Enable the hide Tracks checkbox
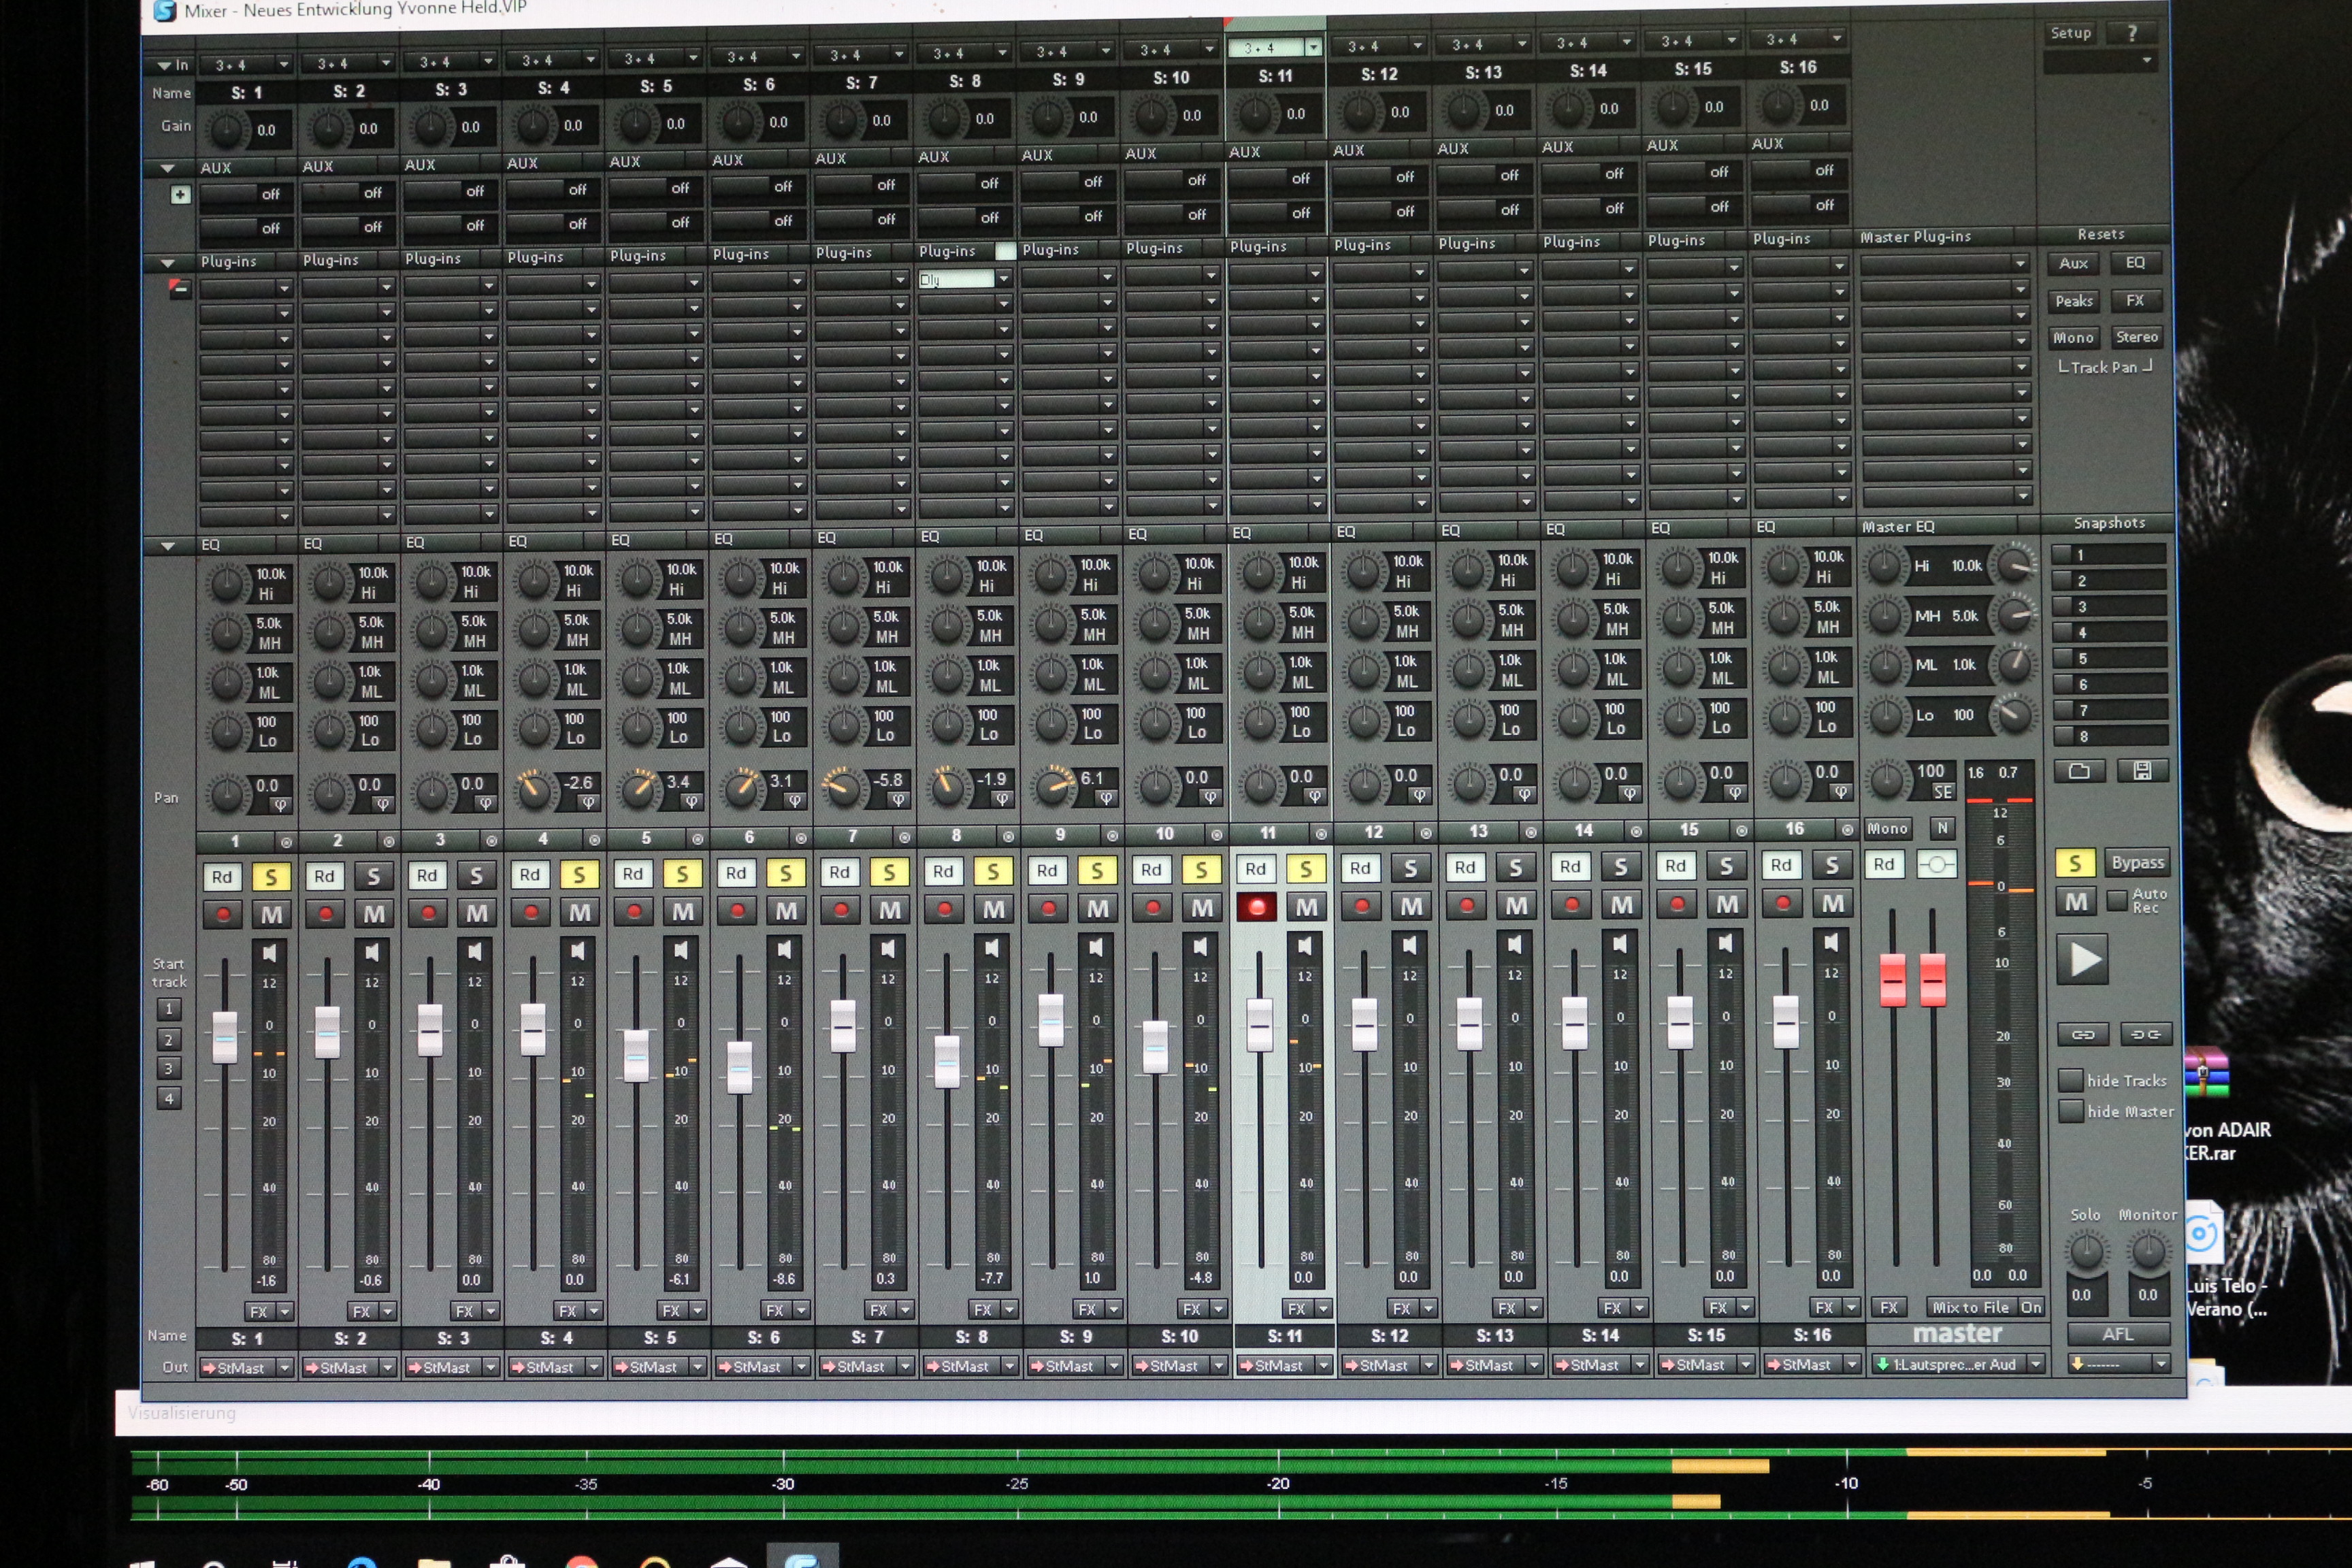The image size is (2352, 1568). [x=2070, y=1080]
